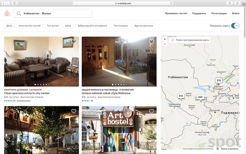
Task: Select the $12 price marker on map
Action: (181, 96)
